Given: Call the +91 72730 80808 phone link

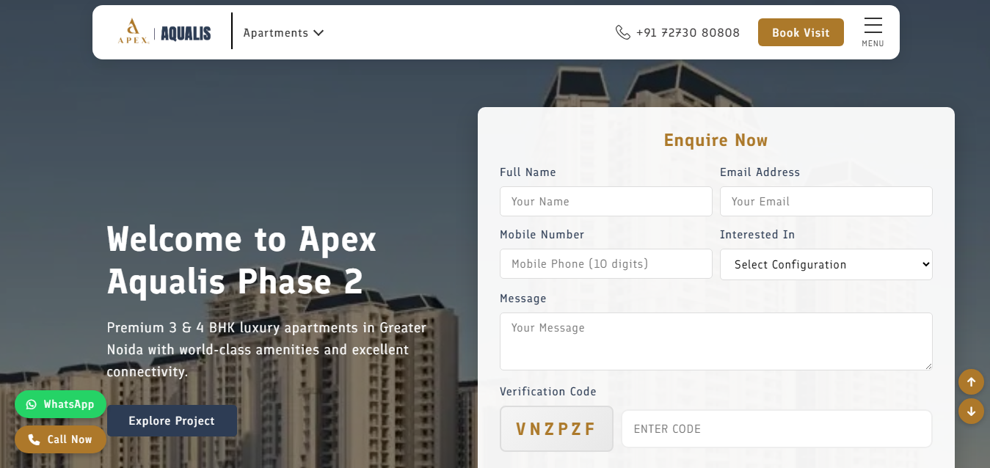Looking at the screenshot, I should 677,32.
